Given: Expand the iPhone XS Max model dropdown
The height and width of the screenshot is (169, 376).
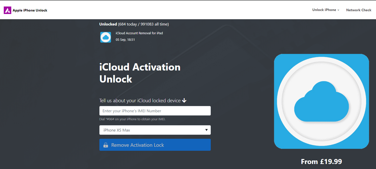Looking at the screenshot, I should (155, 130).
